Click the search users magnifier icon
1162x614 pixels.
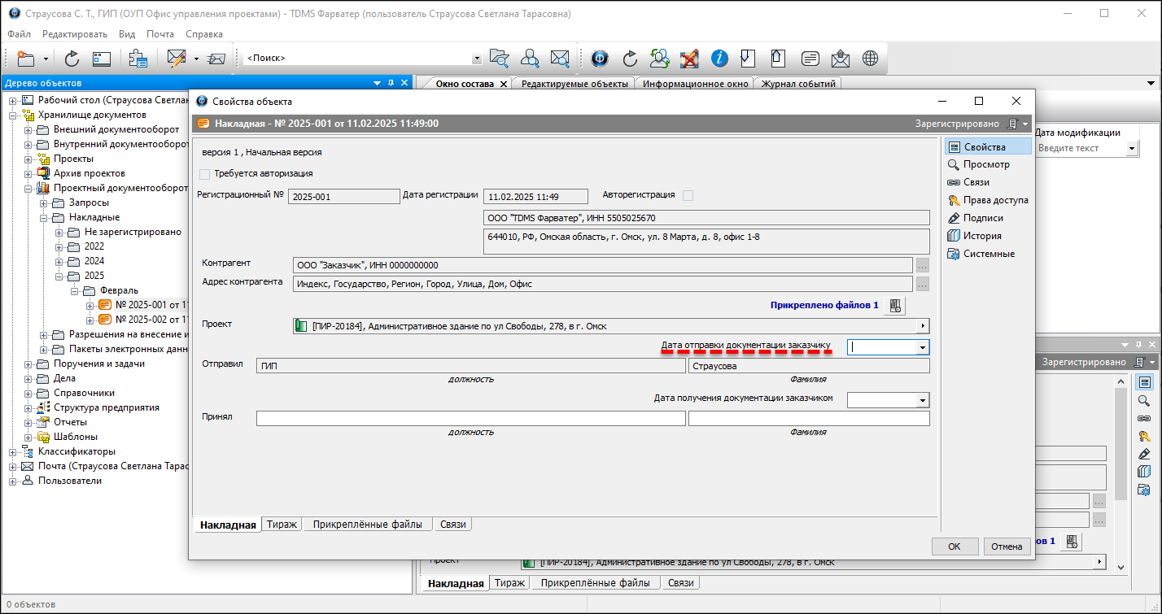(530, 59)
